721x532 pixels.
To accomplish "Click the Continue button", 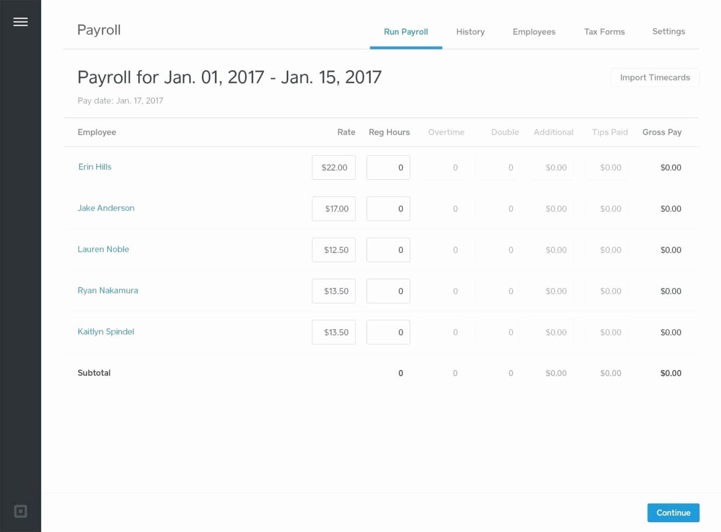I will click(673, 513).
